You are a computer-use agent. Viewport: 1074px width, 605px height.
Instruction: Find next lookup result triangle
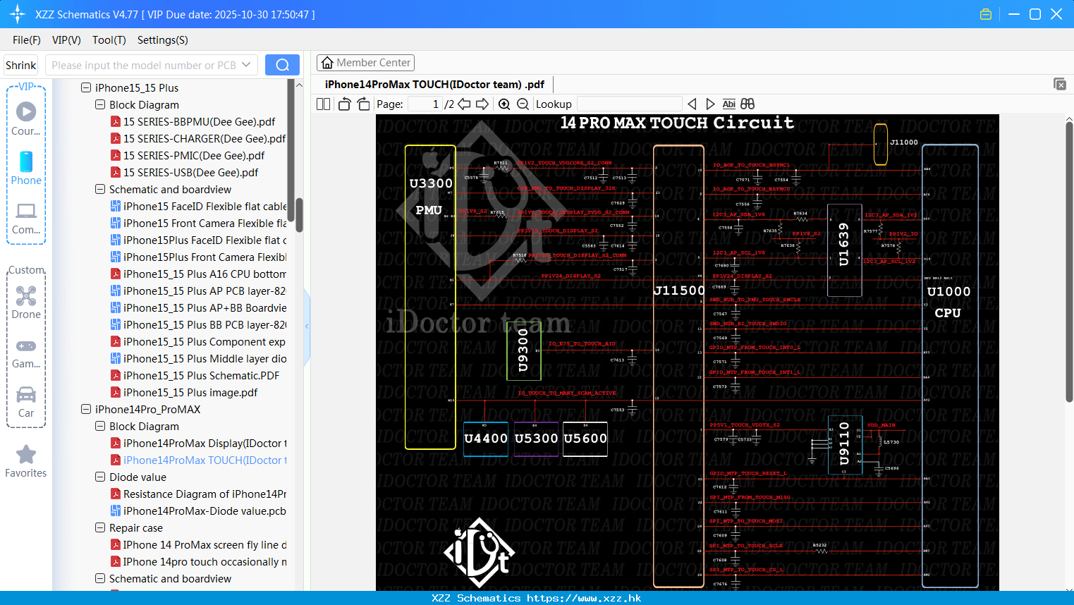pos(710,104)
